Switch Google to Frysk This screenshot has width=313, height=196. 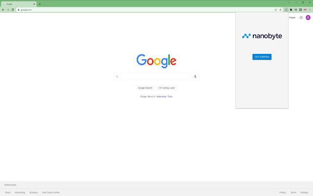coord(170,97)
